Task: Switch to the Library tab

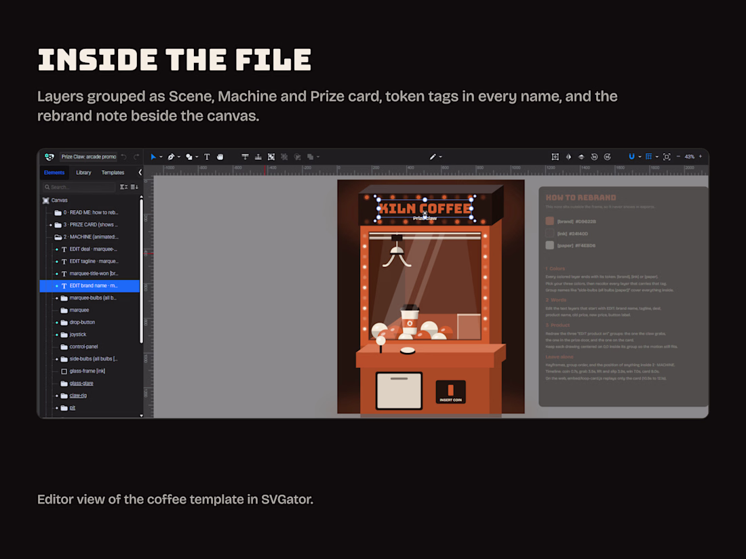Action: pos(83,173)
